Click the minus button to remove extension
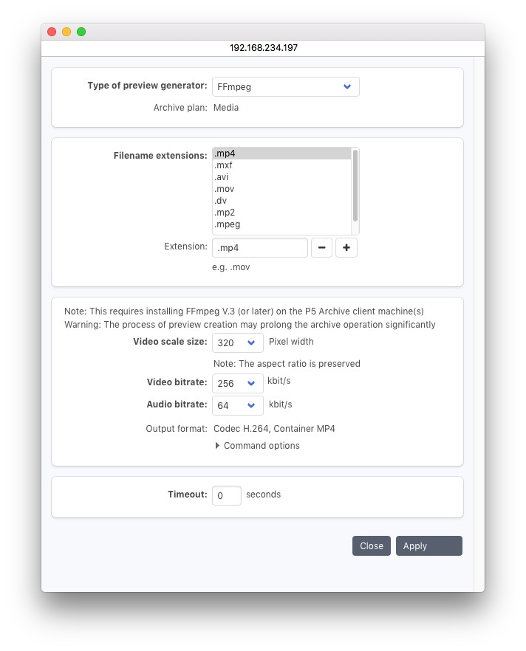Viewport: 526px width, 651px height. (x=321, y=248)
